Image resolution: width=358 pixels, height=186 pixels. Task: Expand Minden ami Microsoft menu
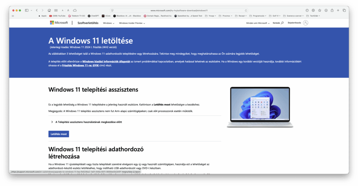pos(258,23)
